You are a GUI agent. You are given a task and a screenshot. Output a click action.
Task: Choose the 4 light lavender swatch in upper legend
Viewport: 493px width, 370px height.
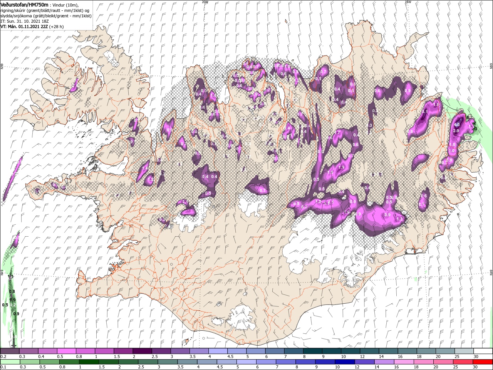[x=218, y=351]
